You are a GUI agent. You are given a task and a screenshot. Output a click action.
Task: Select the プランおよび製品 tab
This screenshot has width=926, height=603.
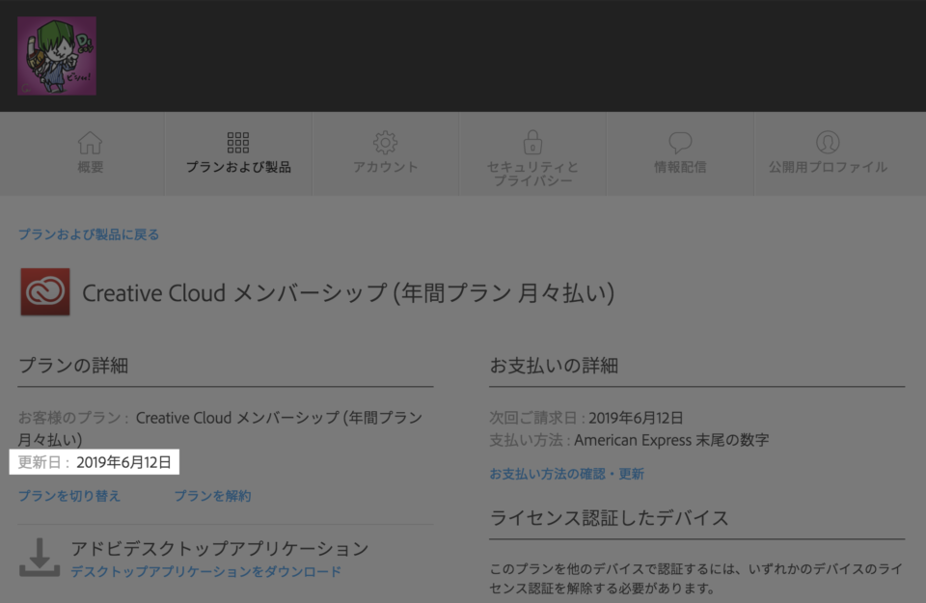[238, 153]
